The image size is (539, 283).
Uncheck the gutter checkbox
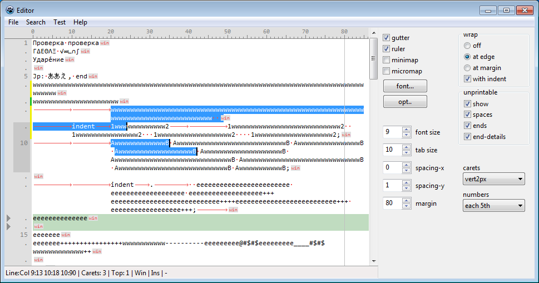tap(387, 38)
